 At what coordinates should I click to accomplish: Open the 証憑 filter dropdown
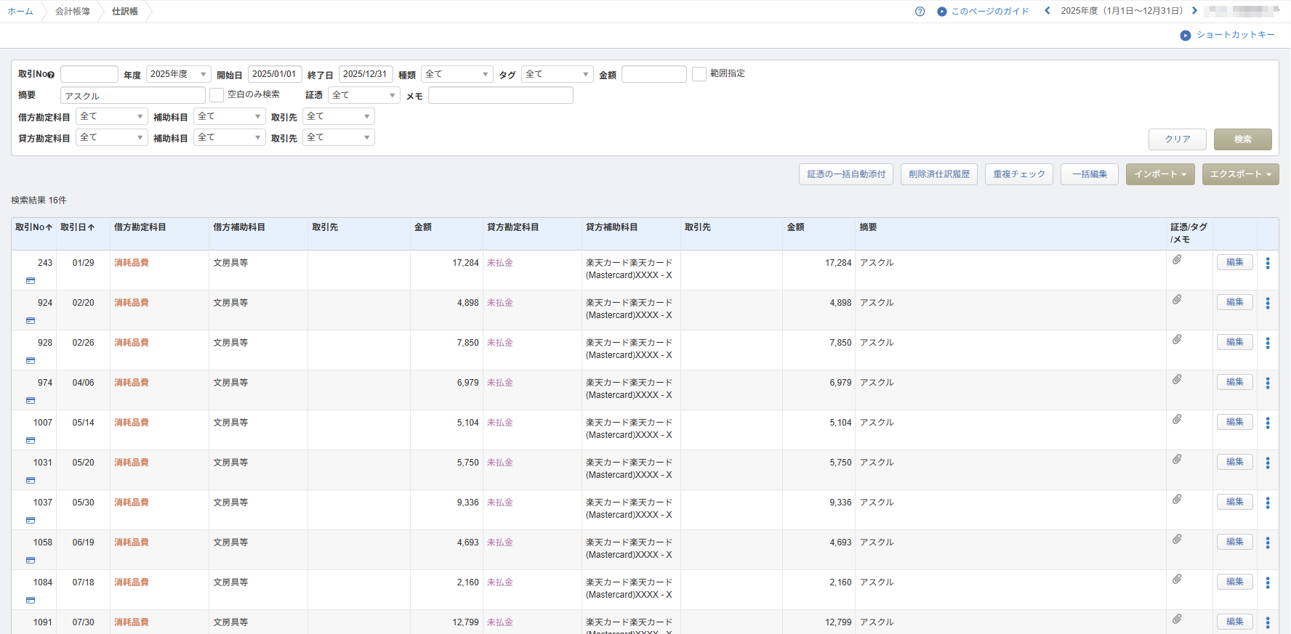tap(364, 95)
